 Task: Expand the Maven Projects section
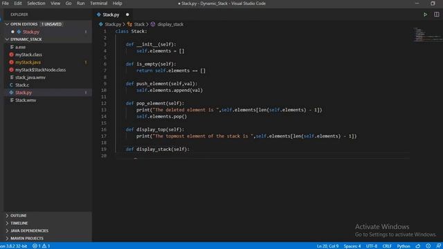[x=7, y=238]
